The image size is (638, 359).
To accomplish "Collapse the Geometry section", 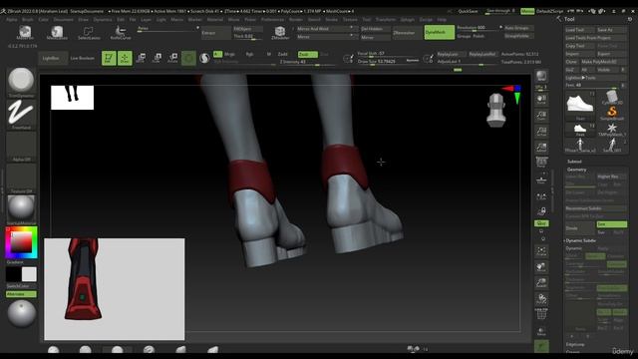I will tap(576, 170).
